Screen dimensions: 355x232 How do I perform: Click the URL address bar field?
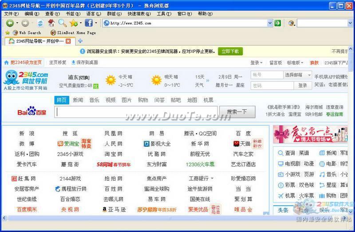(185, 23)
